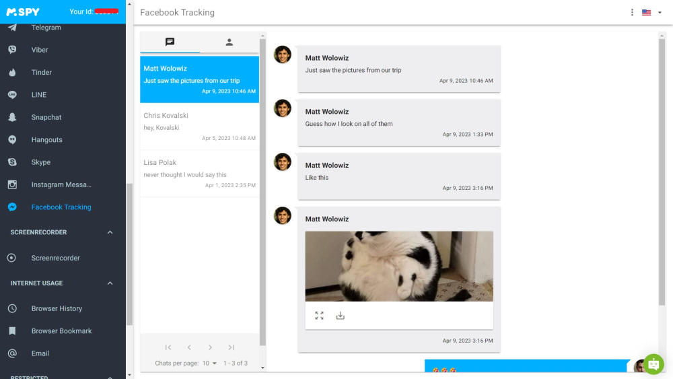Open the Screenrecorder record-circle icon

11,258
